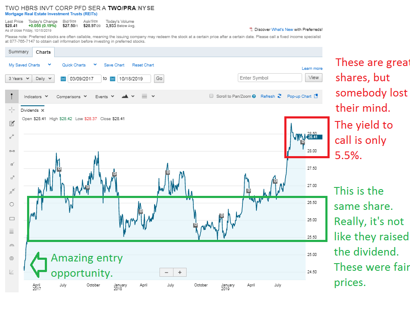Open the start date calendar picker
410x319 pixels.
63,79
